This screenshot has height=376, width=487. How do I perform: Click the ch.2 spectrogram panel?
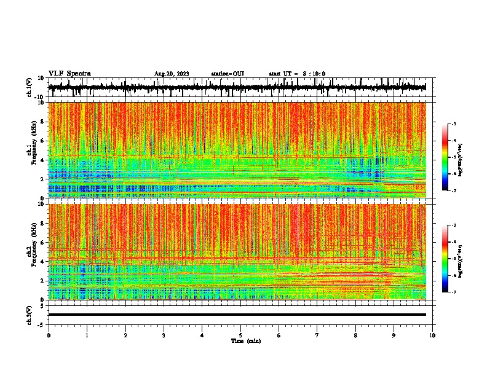point(237,252)
